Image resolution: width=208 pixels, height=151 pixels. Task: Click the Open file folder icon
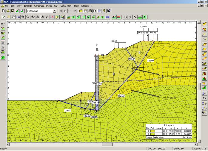pos(8,11)
